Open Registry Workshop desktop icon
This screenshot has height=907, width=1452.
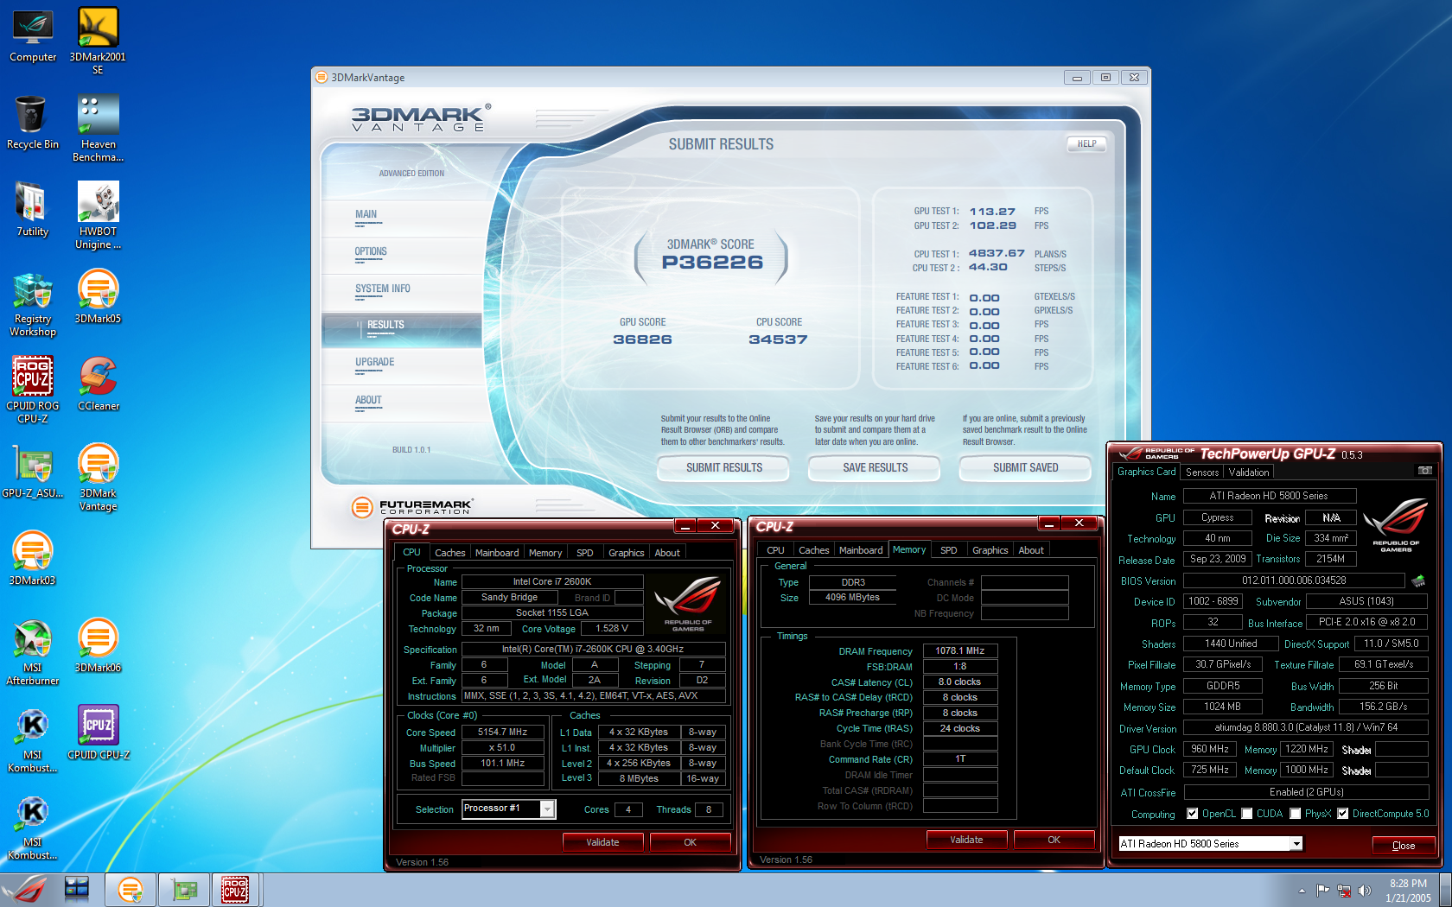coord(33,304)
